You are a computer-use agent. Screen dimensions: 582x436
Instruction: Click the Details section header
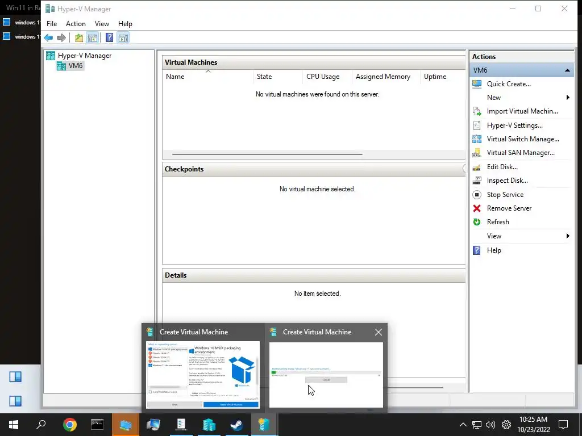pyautogui.click(x=314, y=275)
